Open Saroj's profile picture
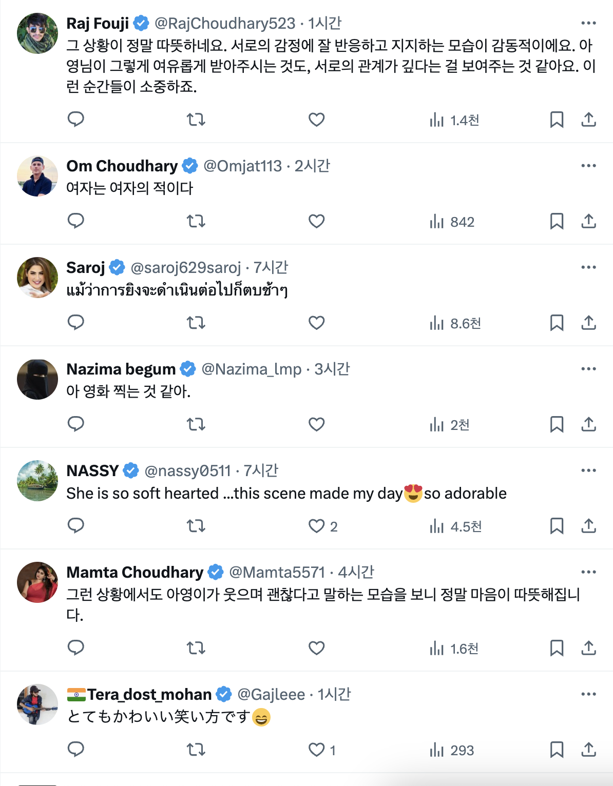613x786 pixels. pyautogui.click(x=37, y=278)
